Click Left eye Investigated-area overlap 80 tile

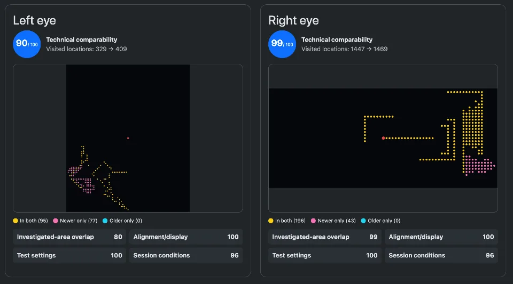69,237
